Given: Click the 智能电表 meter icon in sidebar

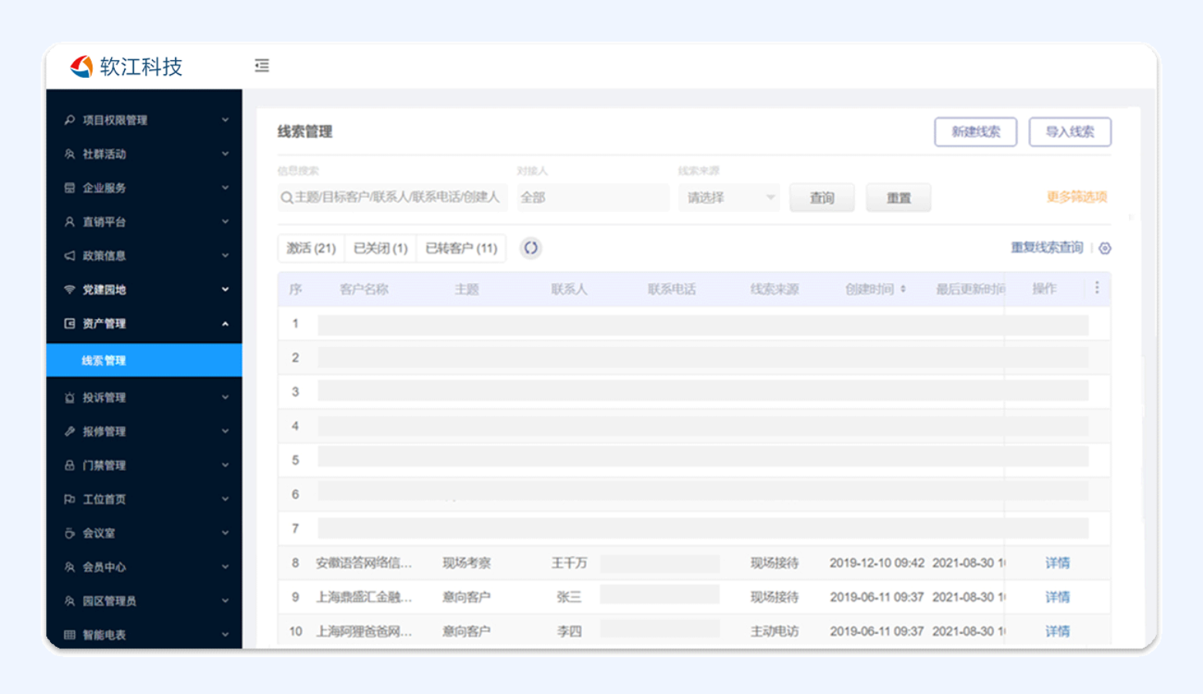Looking at the screenshot, I should click(69, 635).
